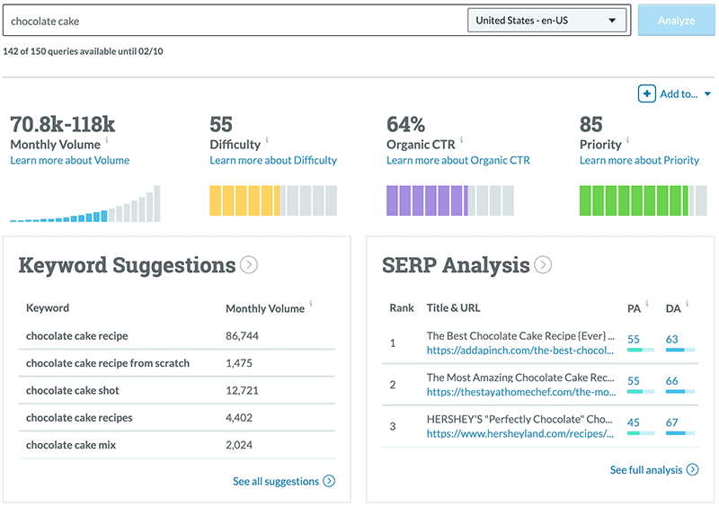This screenshot has width=719, height=507.
Task: Open Learn more about Organic CTR link
Action: [458, 160]
